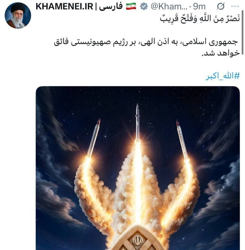245x250 pixels.
Task: Click the Iran emblem at the image bottom
Action: pyautogui.click(x=137, y=240)
